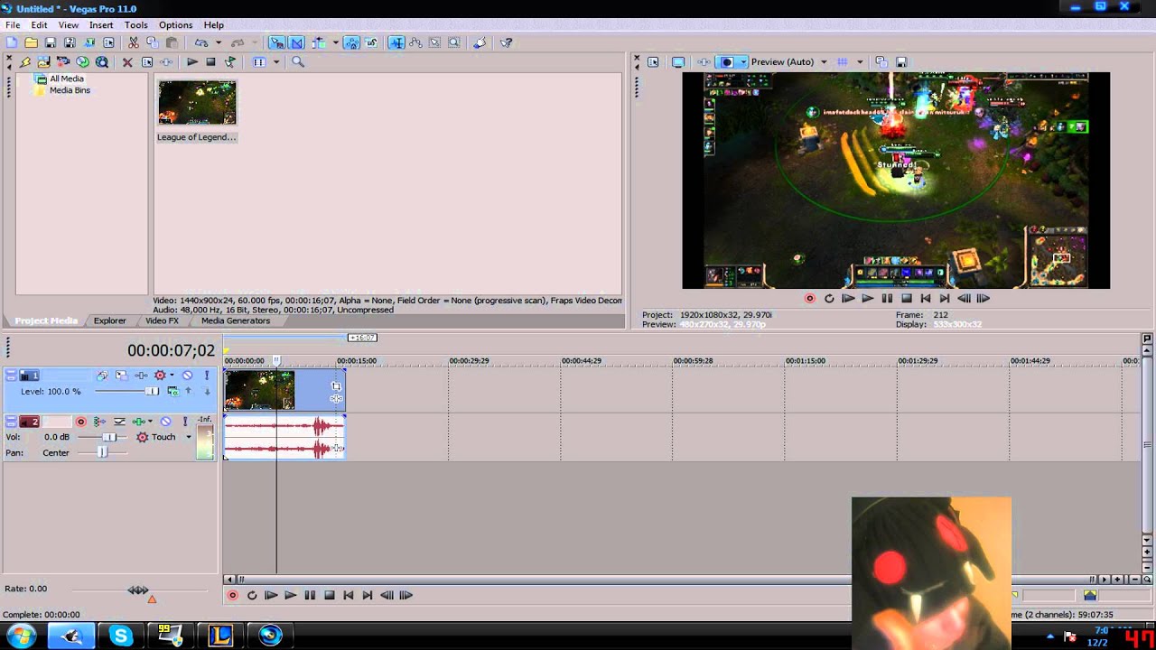Toggle Enable Snapping in main toolbar
1156x650 pixels.
coord(276,42)
